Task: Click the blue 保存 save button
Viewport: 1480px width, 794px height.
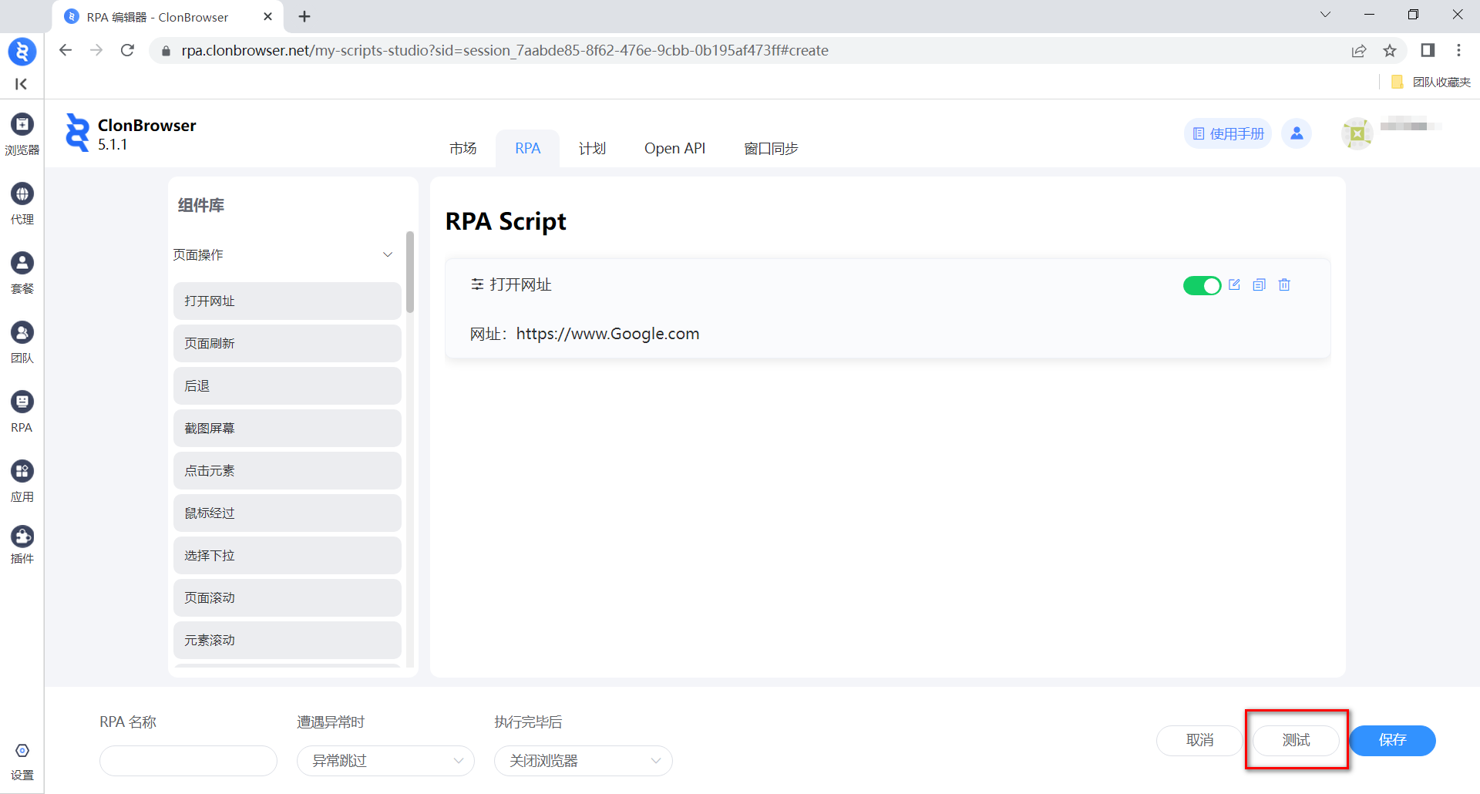Action: pos(1392,740)
